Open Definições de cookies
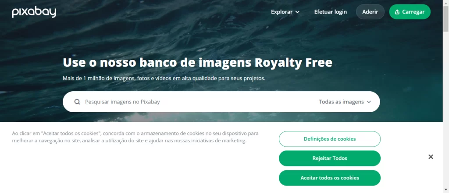This screenshot has width=449, height=193. (330, 139)
